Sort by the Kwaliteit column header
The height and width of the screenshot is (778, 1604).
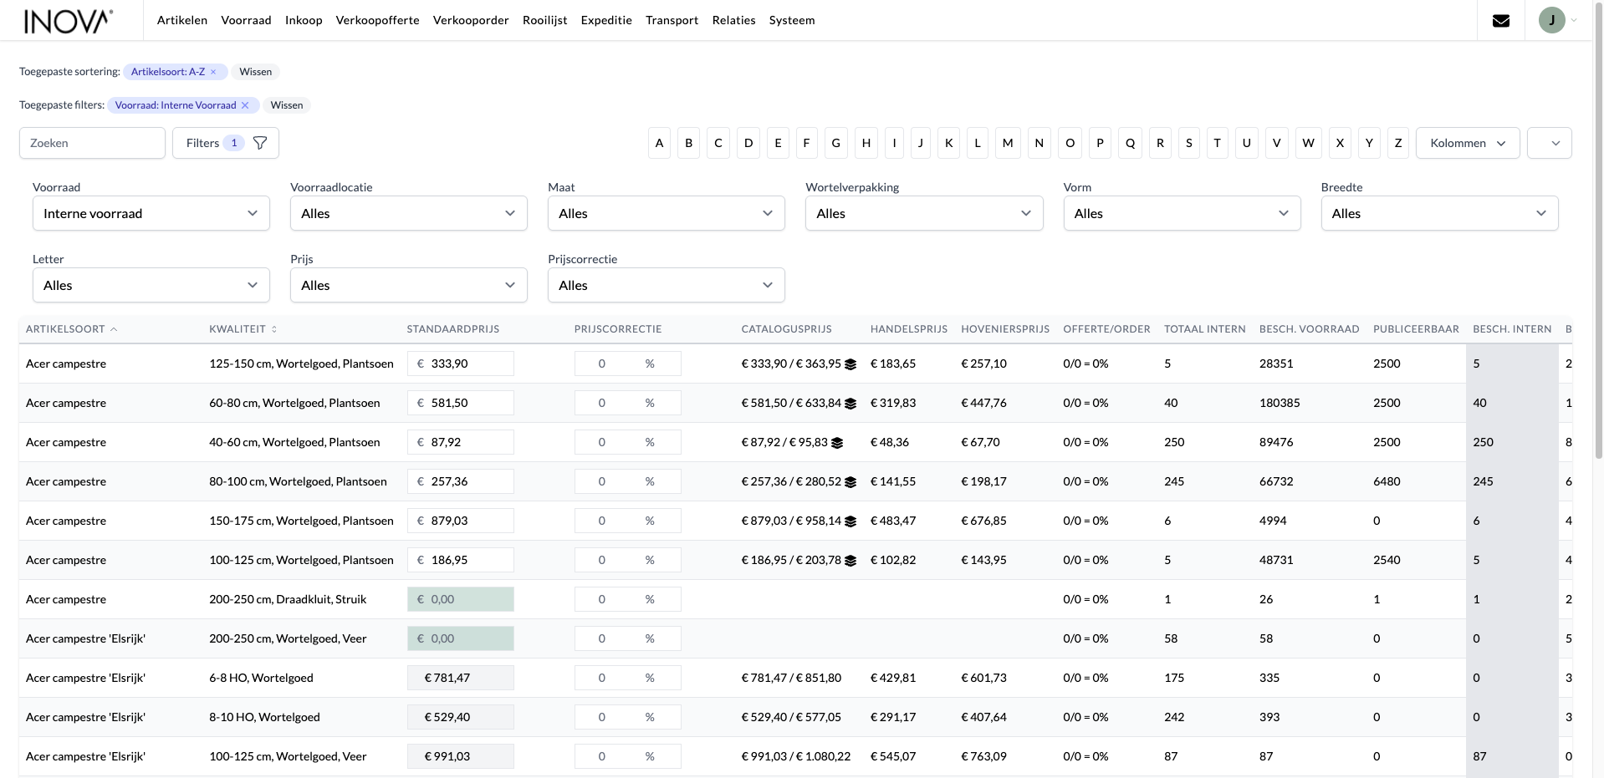pyautogui.click(x=243, y=329)
